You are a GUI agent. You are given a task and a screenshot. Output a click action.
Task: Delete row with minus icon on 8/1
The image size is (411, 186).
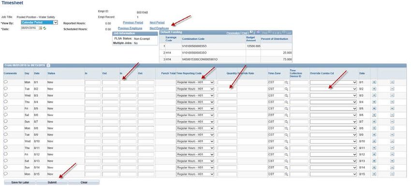point(392,82)
